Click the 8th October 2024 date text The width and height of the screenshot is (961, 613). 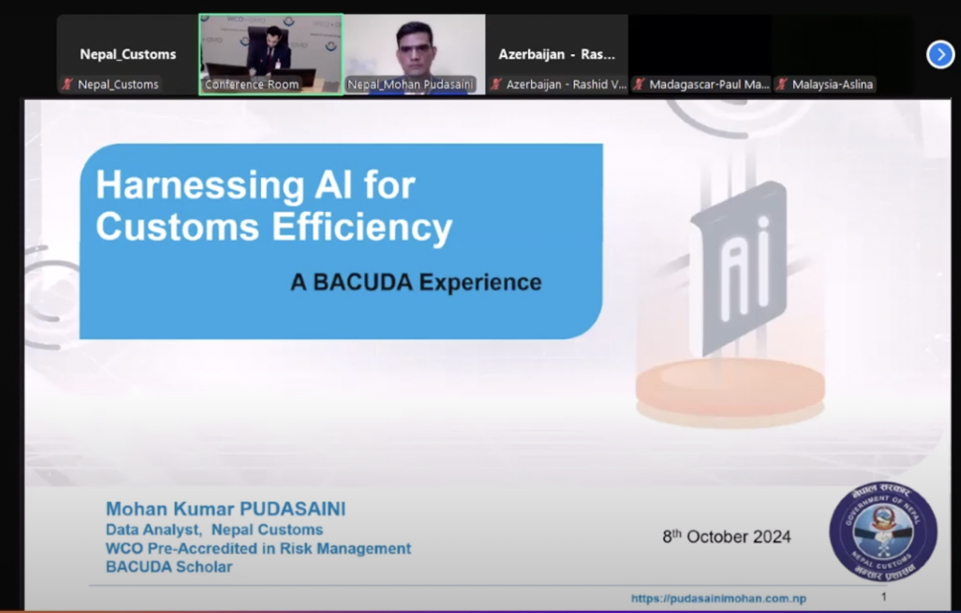(726, 537)
